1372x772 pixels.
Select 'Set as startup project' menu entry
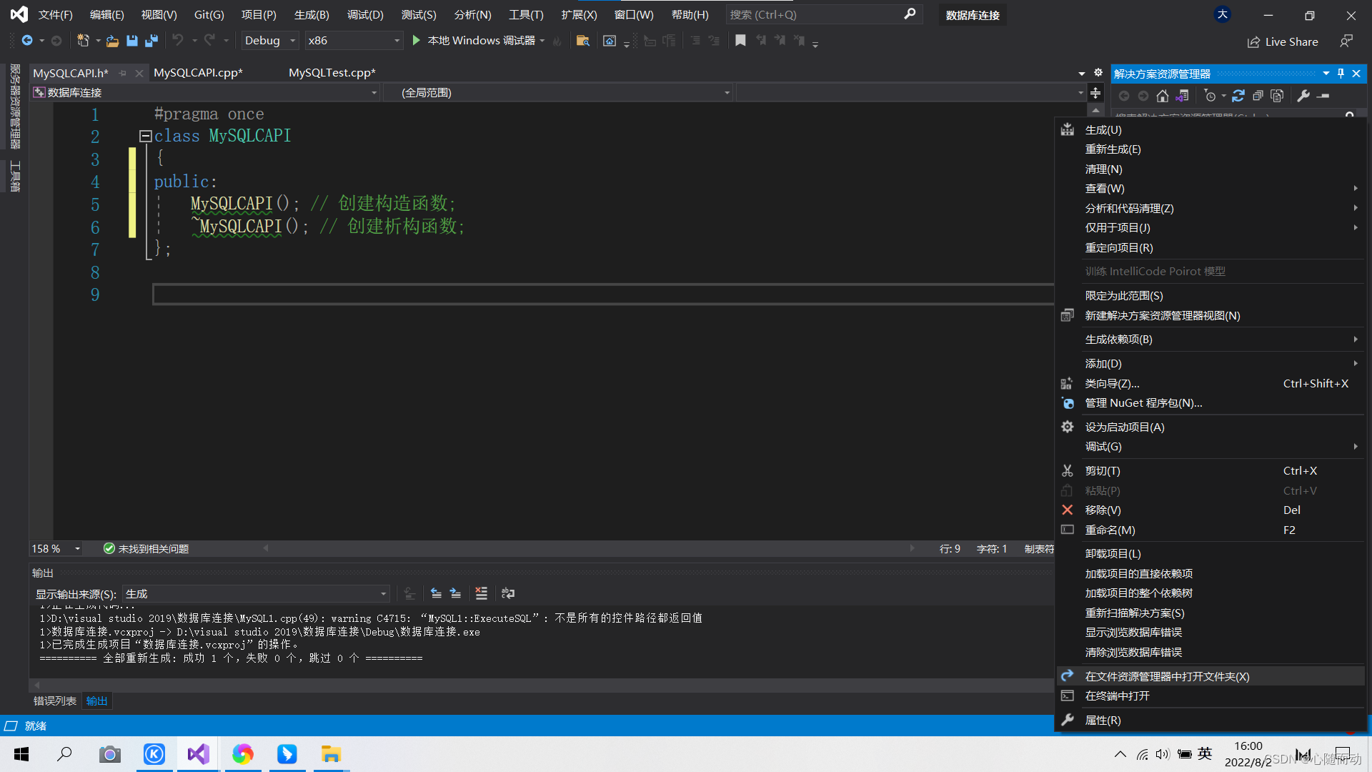tap(1124, 427)
